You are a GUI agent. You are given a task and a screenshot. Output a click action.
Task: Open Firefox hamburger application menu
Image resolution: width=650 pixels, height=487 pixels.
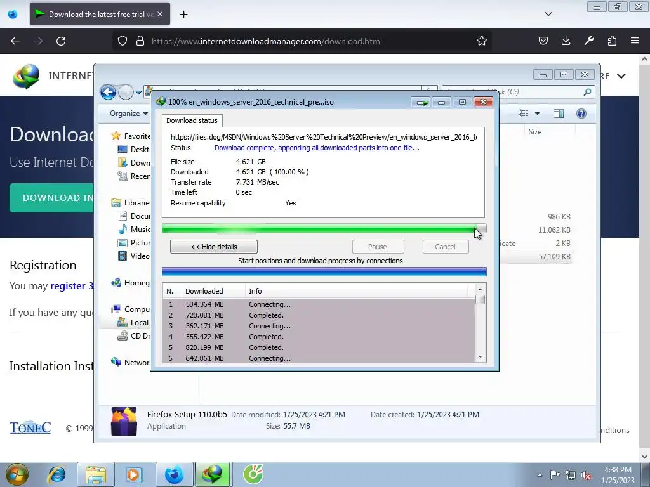[x=635, y=41]
